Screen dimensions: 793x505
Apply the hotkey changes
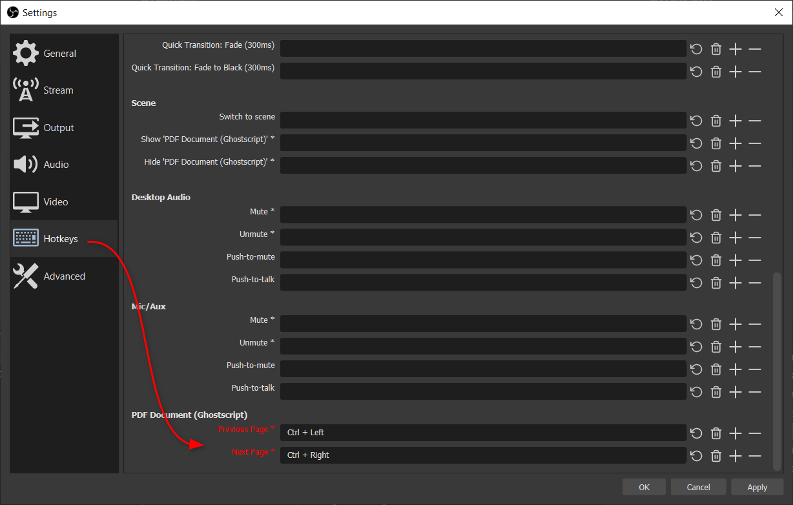click(756, 486)
